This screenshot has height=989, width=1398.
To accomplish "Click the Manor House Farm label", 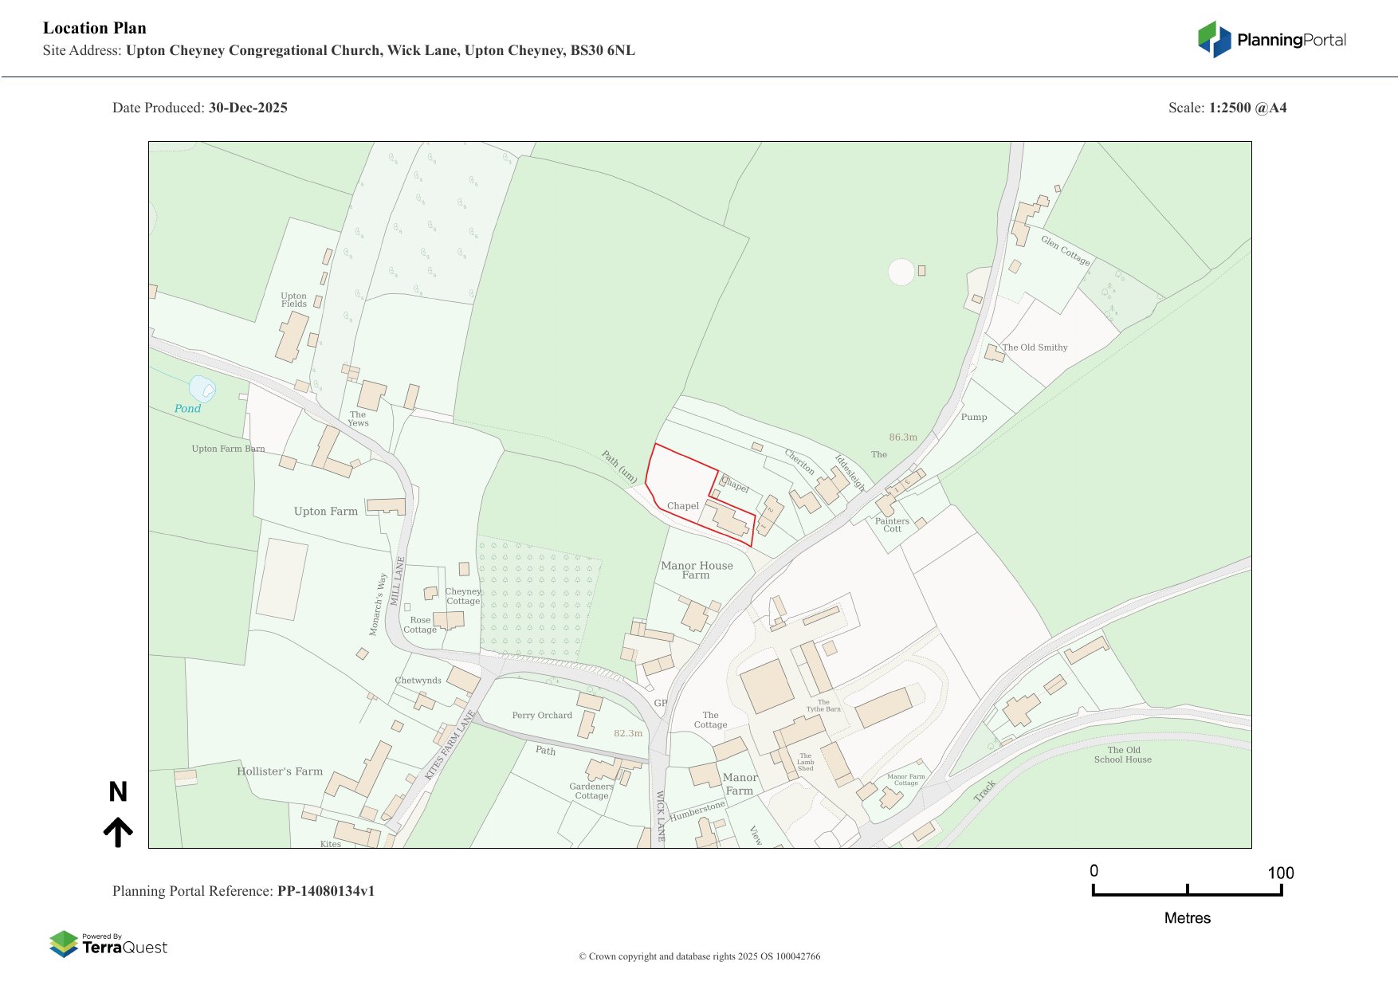I will pos(697,570).
